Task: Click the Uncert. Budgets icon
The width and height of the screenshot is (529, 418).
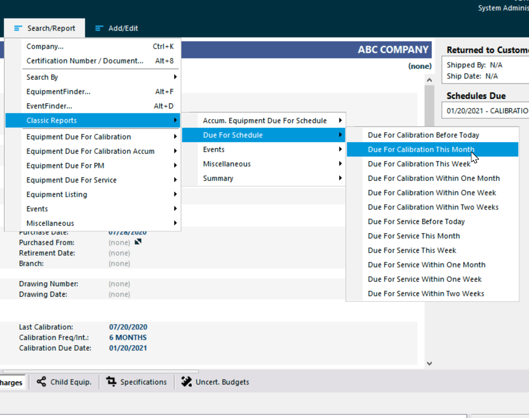Action: point(187,382)
